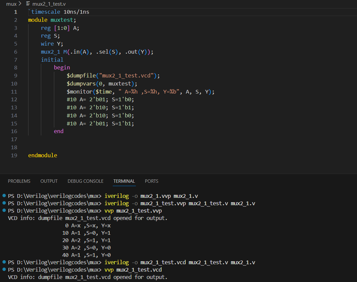Click the command 'iverilog -o mux2_1_test.vvp mux2_1_test.v mux2_1.v'

pyautogui.click(x=180, y=203)
